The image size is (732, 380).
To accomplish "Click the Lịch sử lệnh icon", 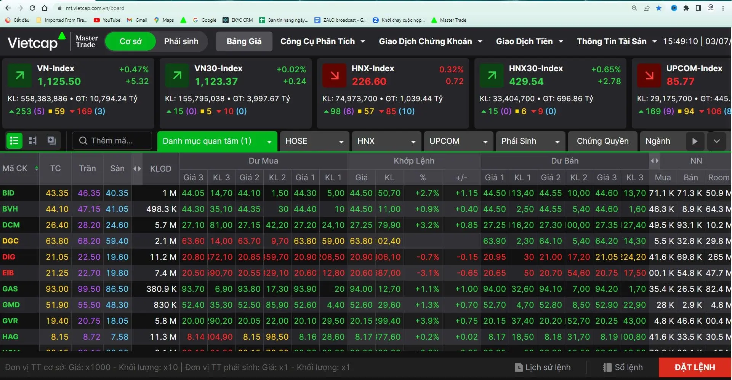I will (518, 367).
